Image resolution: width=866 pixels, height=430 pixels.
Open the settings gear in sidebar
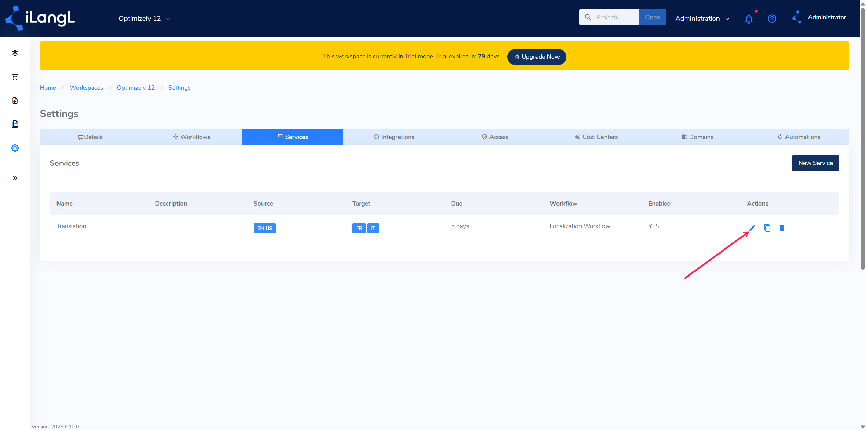(x=15, y=148)
